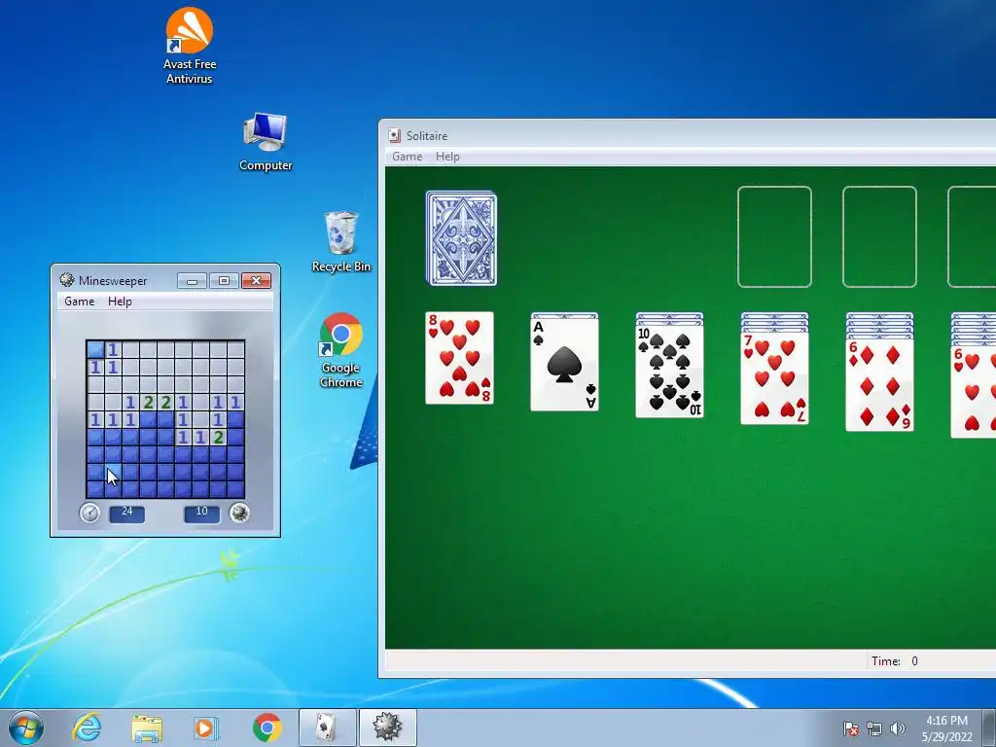The image size is (996, 747).
Task: Click the taskbar clock showing 4:16 PM
Action: (947, 728)
